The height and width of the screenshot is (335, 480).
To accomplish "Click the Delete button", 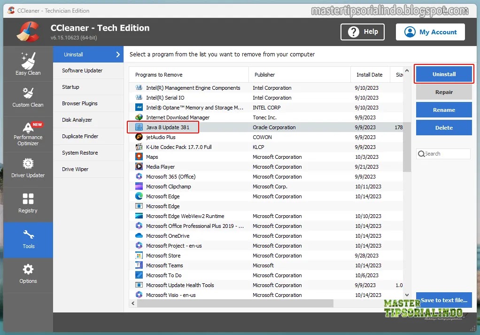I will click(x=444, y=128).
